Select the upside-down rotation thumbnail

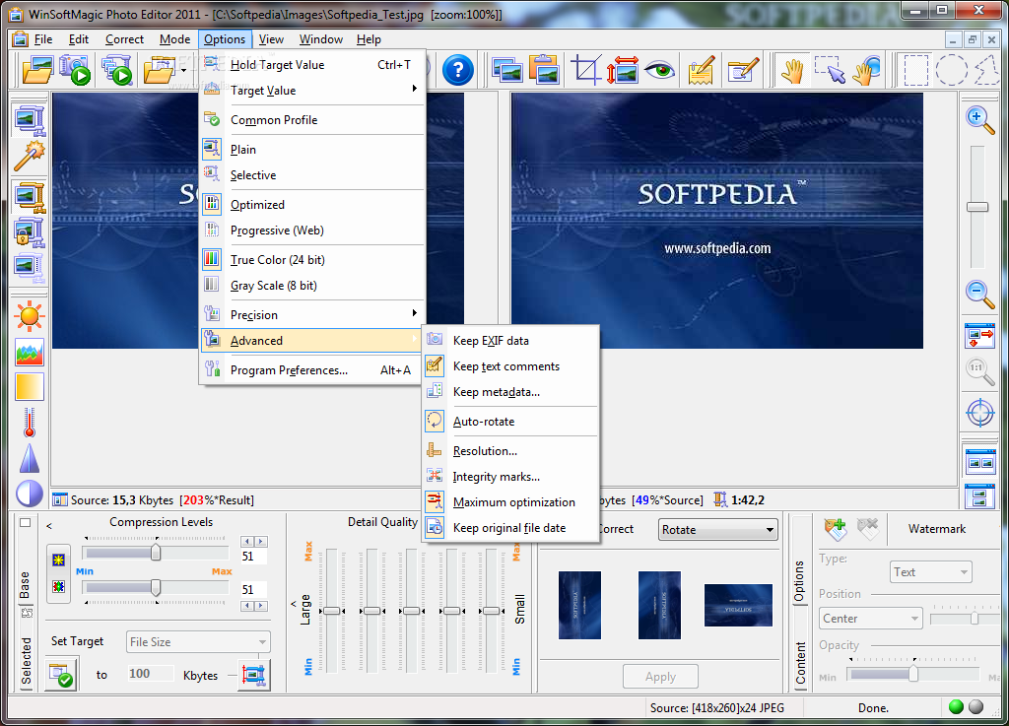[x=738, y=605]
